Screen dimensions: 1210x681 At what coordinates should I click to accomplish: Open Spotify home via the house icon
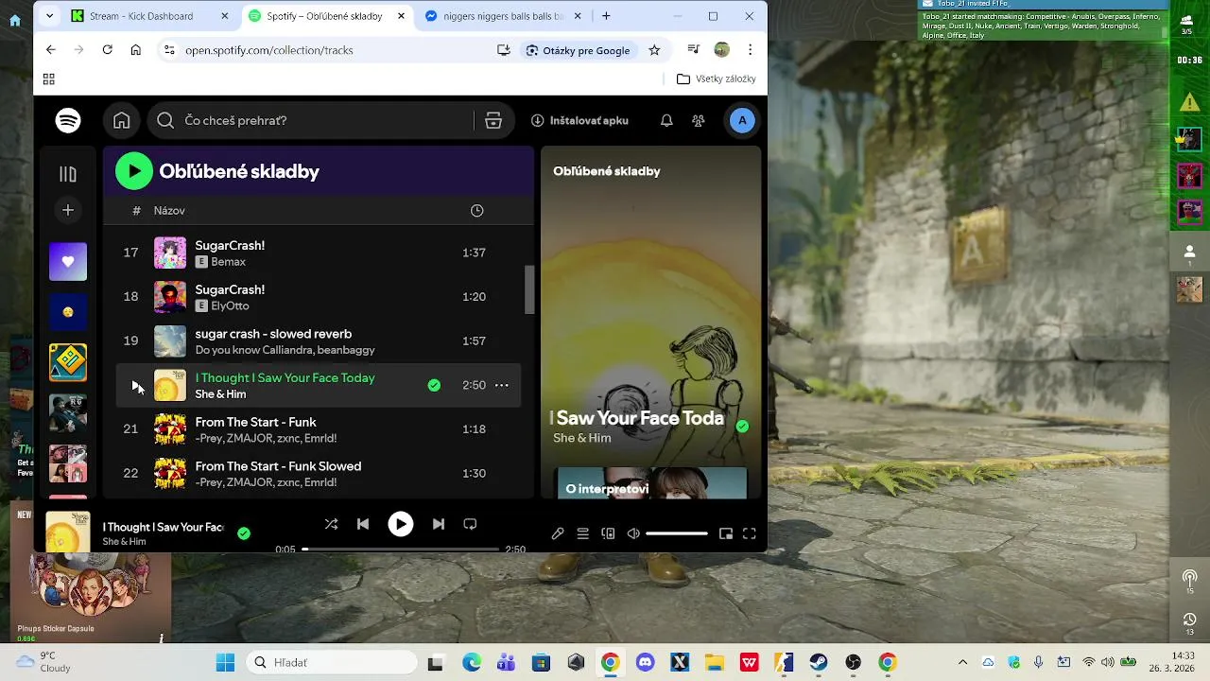[121, 120]
